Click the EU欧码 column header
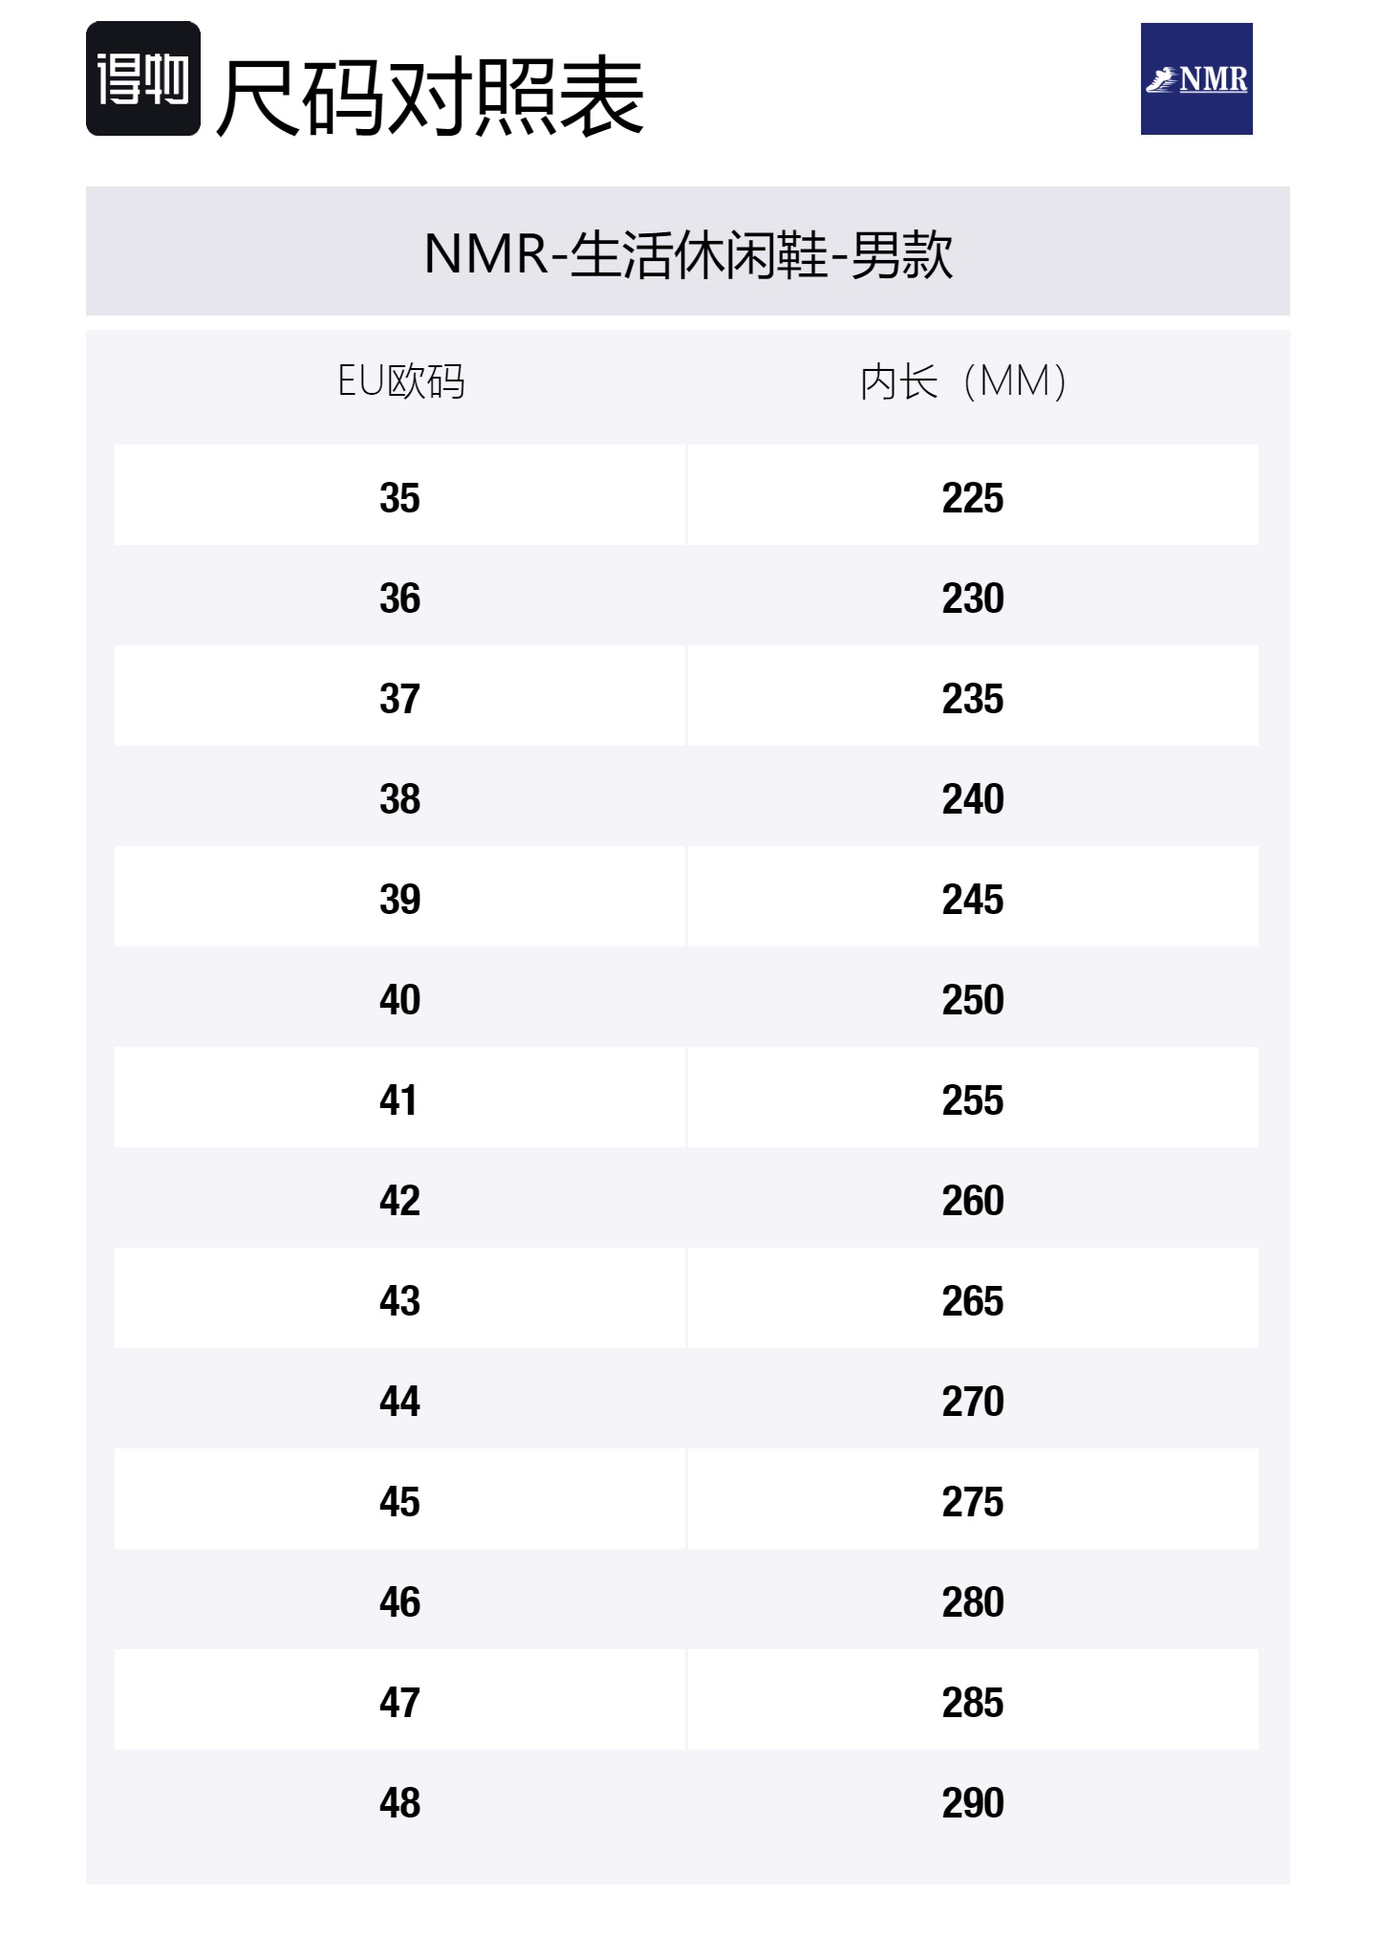The height and width of the screenshot is (1959, 1379). [x=400, y=381]
